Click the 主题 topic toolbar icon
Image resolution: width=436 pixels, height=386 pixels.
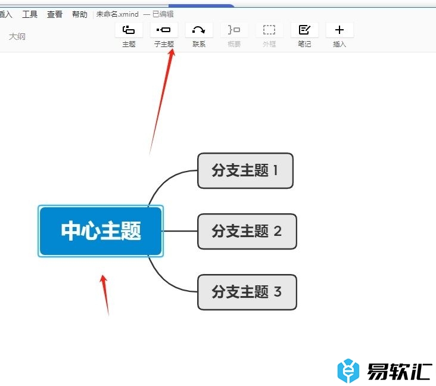[129, 30]
